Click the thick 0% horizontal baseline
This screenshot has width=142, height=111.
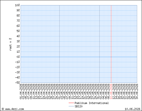click(x=79, y=57)
